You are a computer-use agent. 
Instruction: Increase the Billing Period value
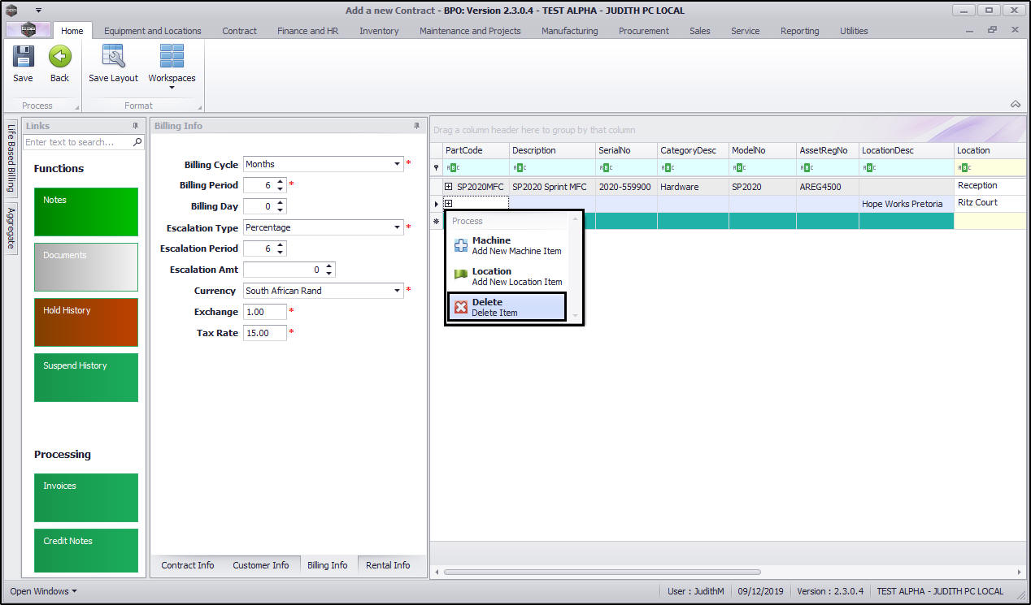point(281,182)
